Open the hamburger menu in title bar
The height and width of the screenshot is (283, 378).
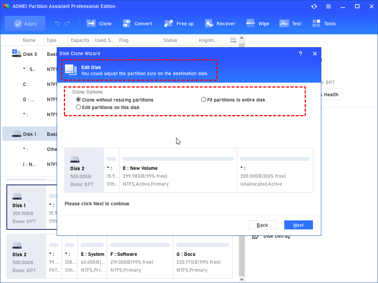[x=328, y=6]
